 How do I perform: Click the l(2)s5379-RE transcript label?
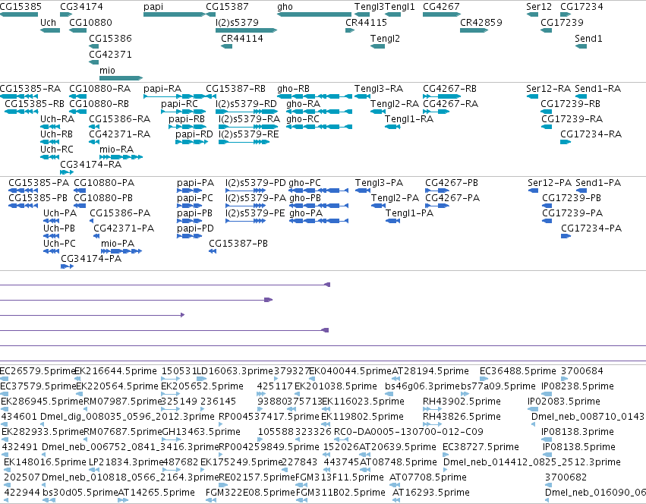(x=249, y=134)
